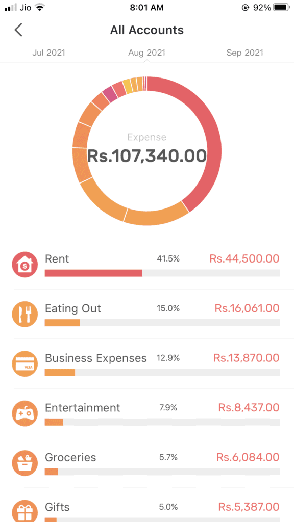The height and width of the screenshot is (522, 294).
Task: Open the Business Expenses category label
Action: tap(95, 358)
